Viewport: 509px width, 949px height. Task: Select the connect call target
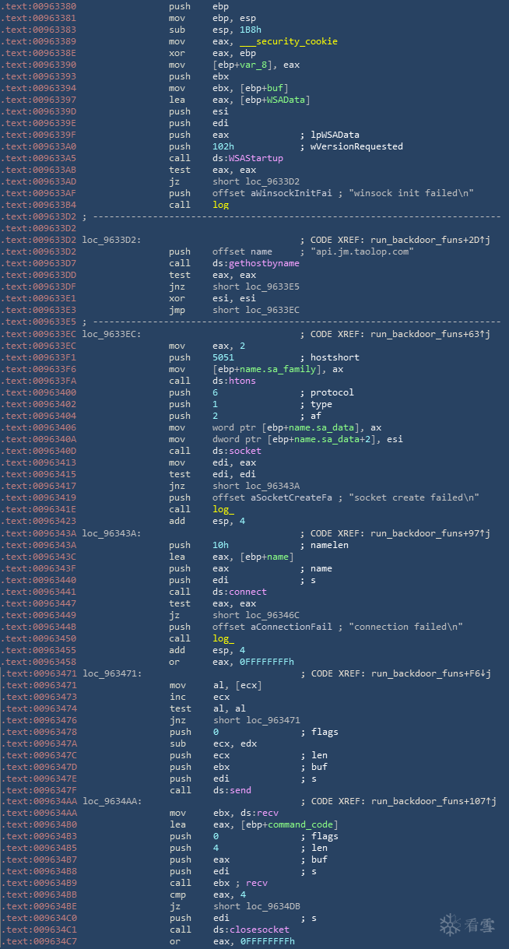(x=247, y=592)
